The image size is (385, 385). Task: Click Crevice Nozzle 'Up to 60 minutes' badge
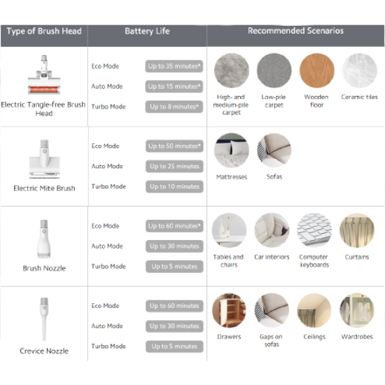click(174, 306)
